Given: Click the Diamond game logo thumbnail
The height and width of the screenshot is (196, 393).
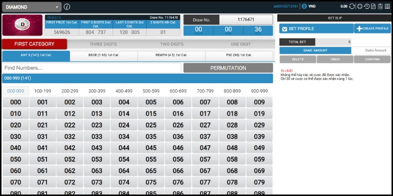Looking at the screenshot, I should click(22, 25).
